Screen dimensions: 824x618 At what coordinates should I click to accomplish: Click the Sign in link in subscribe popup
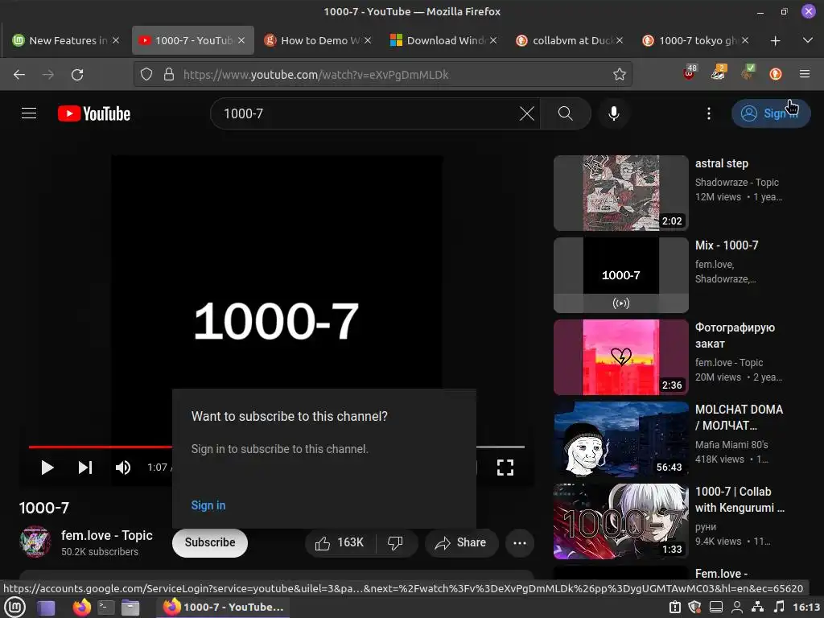[x=208, y=505]
